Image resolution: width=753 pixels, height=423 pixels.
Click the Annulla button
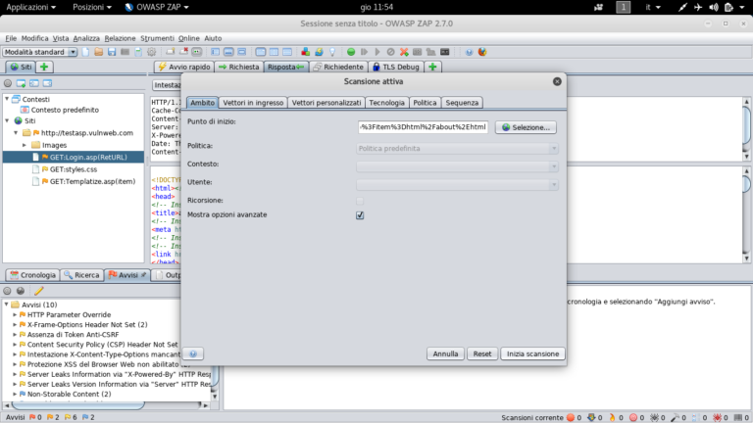pos(446,353)
